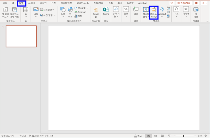Screen dimensions: 210x138
Task: Open the Acrobat tab
Action: pyautogui.click(x=142, y=3)
